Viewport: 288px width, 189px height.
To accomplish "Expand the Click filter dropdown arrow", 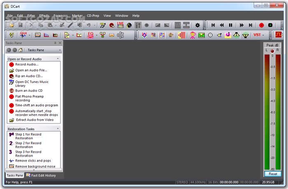I will (30, 35).
